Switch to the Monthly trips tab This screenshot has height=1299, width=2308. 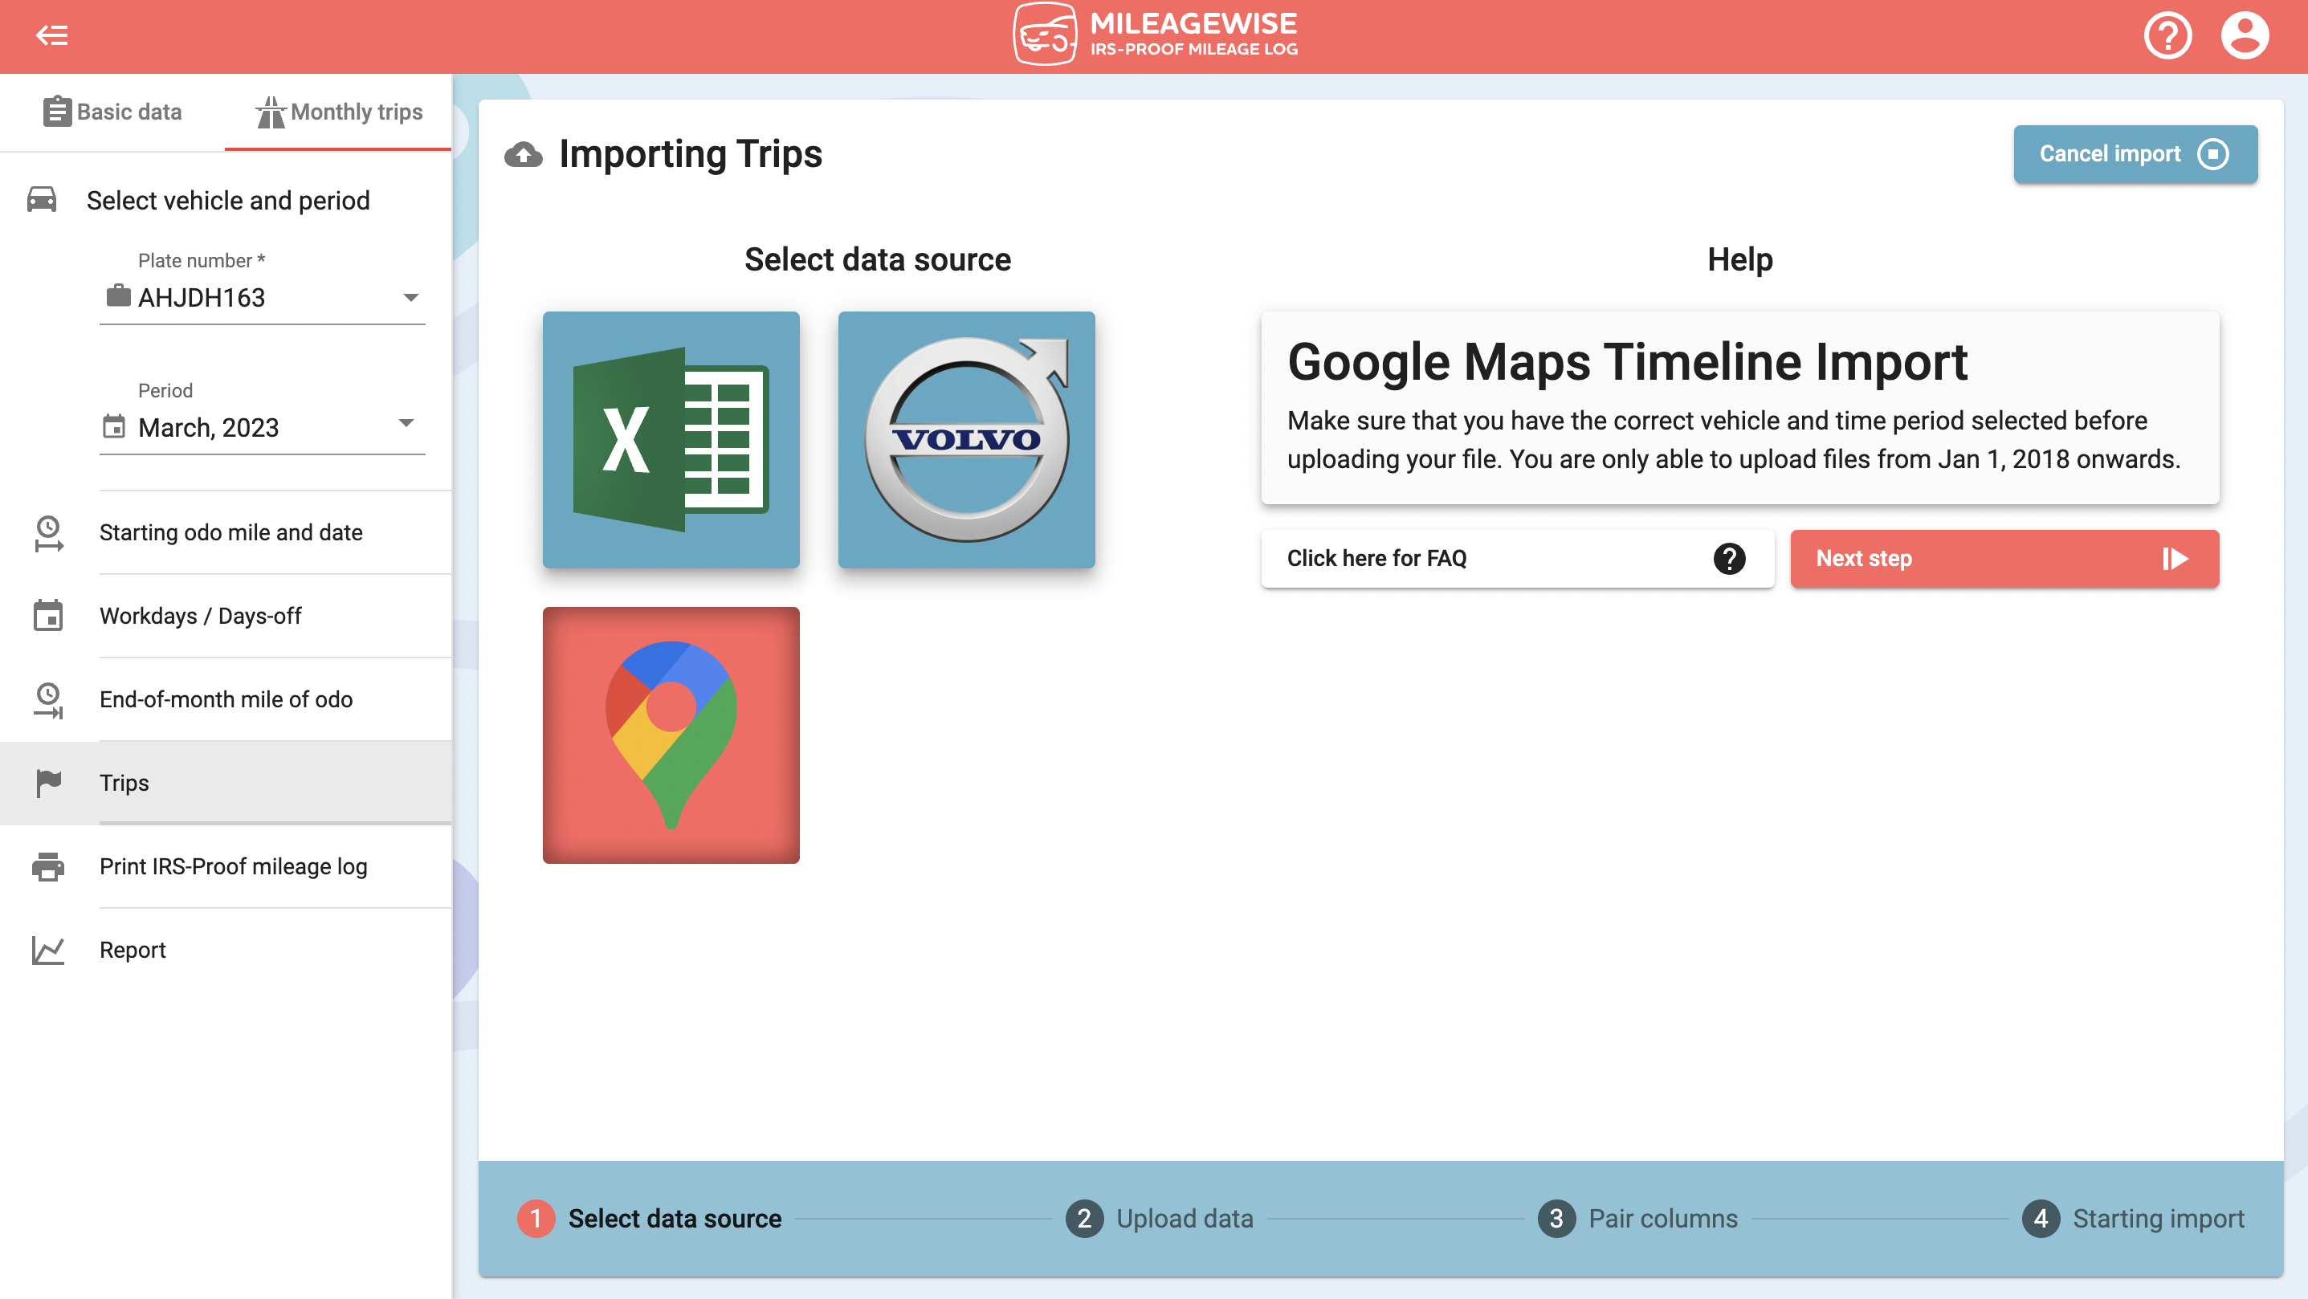[336, 111]
